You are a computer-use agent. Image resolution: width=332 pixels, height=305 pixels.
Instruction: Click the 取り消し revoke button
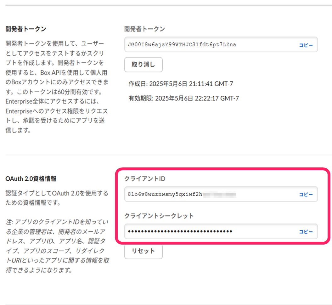pos(143,65)
